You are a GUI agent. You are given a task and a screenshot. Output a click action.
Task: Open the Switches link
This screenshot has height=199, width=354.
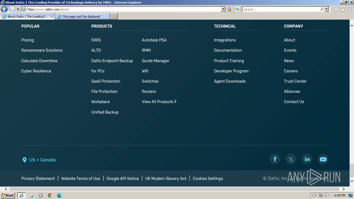tap(150, 81)
